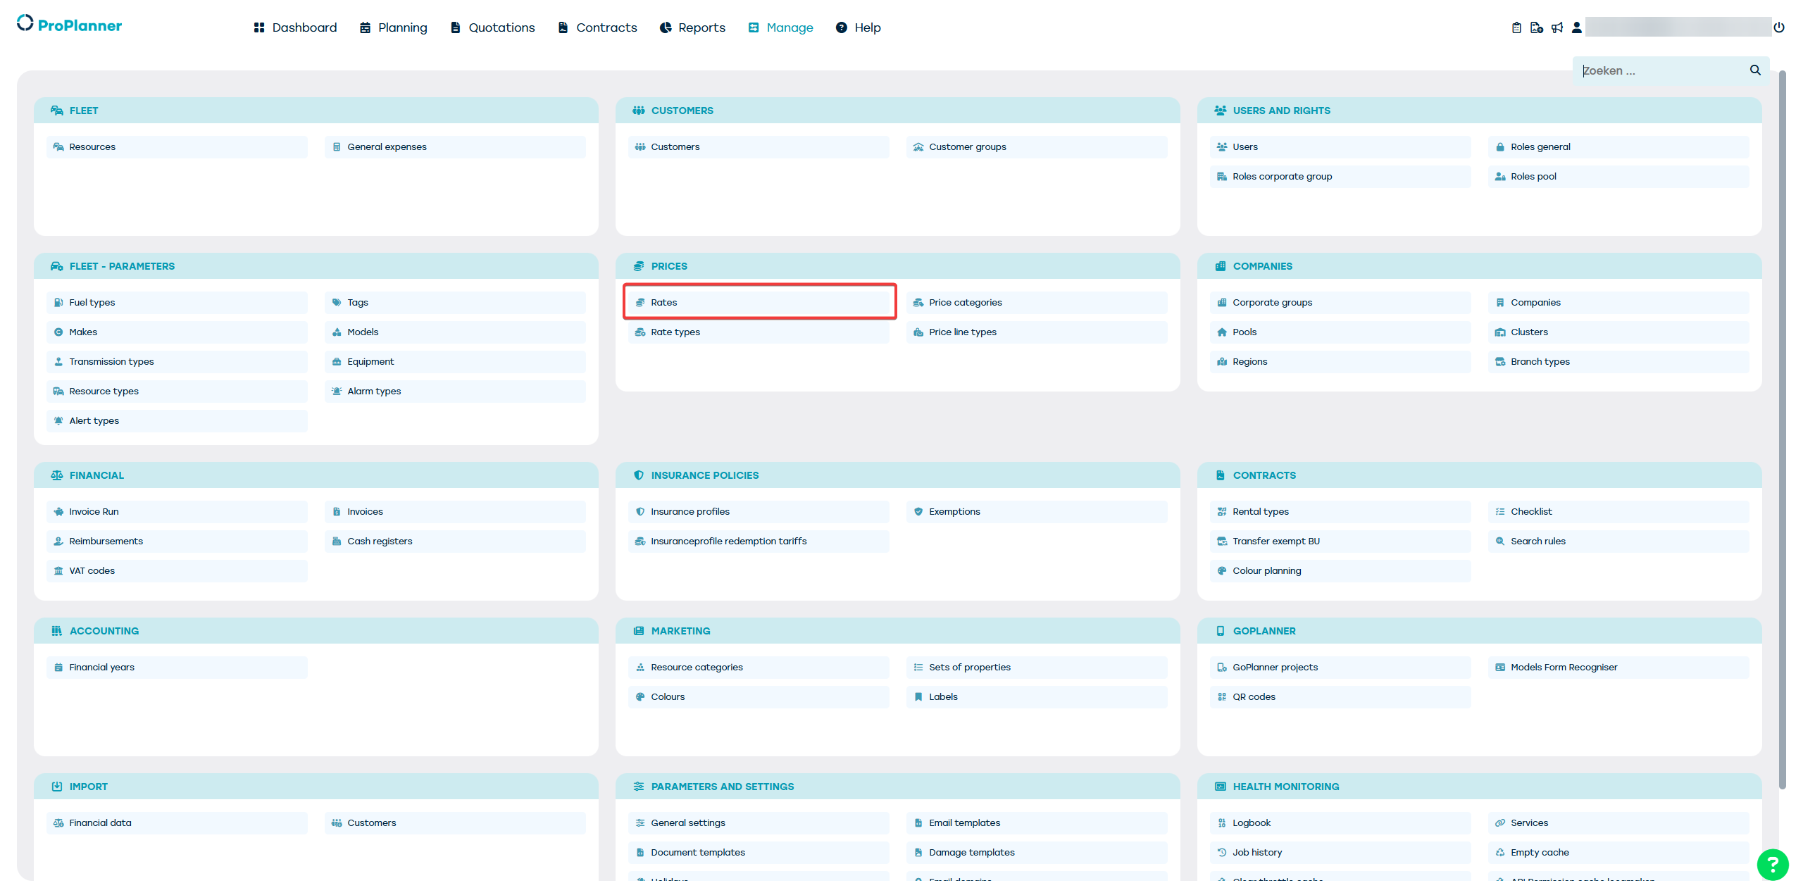Open the Reports menu item
This screenshot has height=895, width=1803.
pyautogui.click(x=692, y=27)
